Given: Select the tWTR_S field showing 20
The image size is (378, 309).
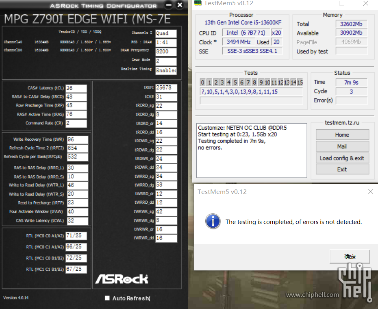Looking at the screenshot, I should click(78, 194).
